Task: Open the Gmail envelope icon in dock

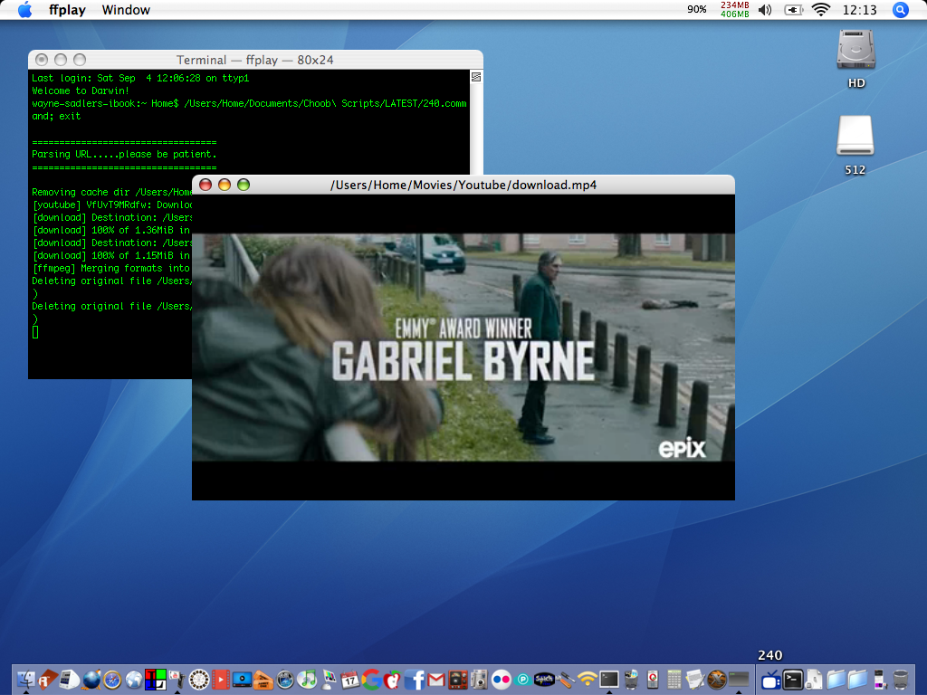Action: tap(436, 681)
